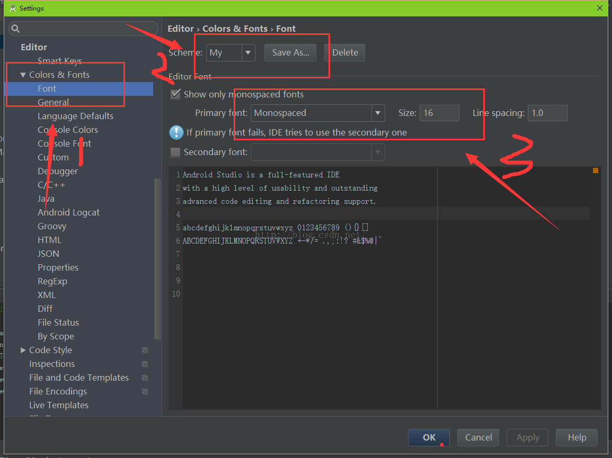Uncheck Show only monospaced fonts
The image size is (612, 458).
click(175, 94)
